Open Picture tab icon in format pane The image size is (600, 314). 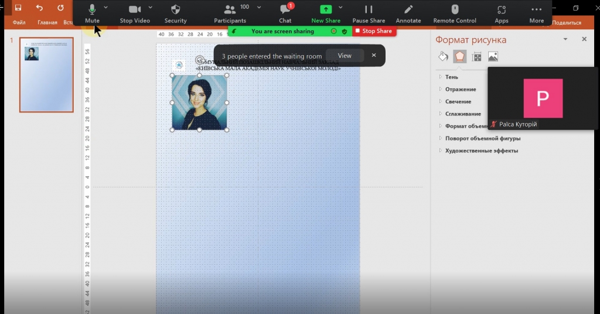[x=493, y=57]
